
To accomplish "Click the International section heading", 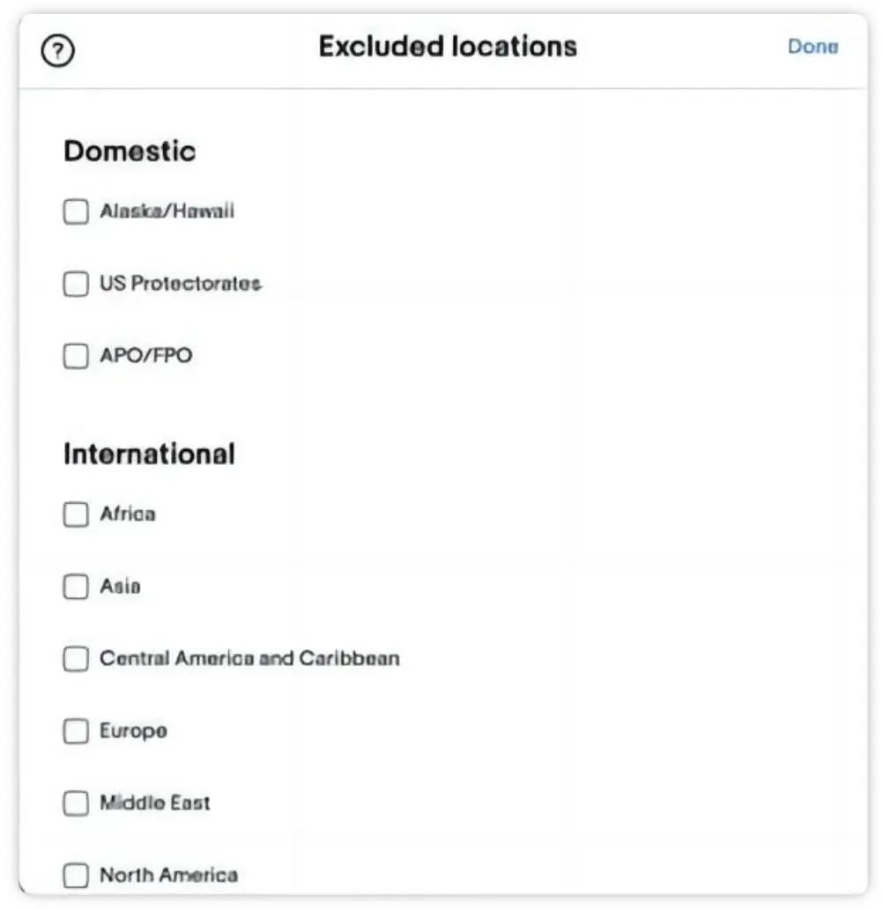I will pos(149,454).
